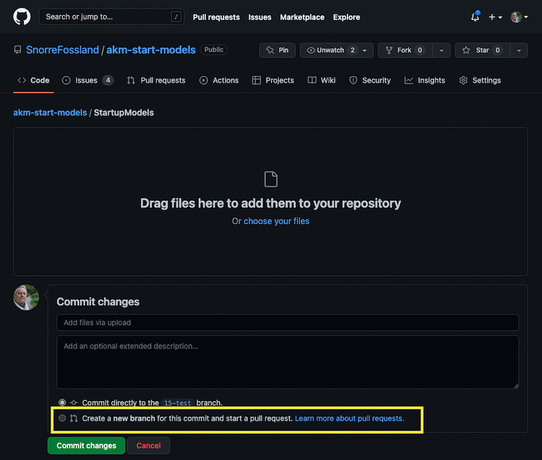Open the commit author avatar picture
Screen dimensions: 542x460
point(26,297)
